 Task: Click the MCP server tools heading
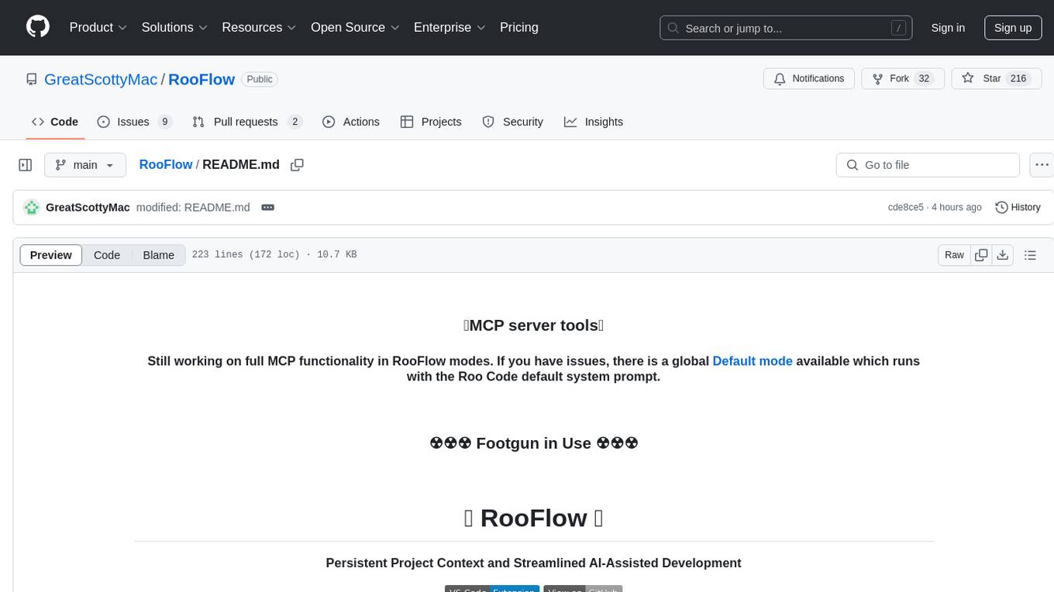click(x=533, y=325)
